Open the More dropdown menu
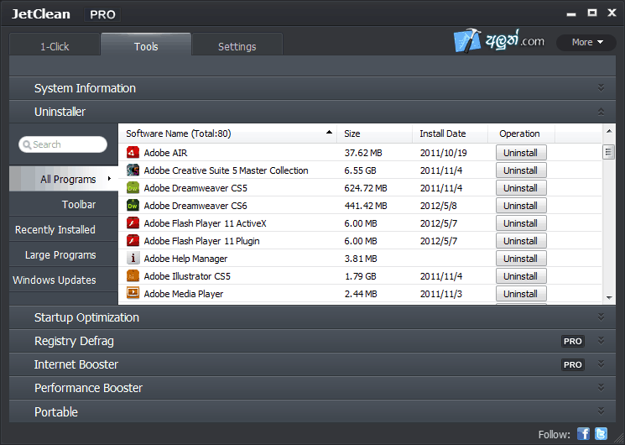Screen dimensions: 625x445 pyautogui.click(x=586, y=42)
